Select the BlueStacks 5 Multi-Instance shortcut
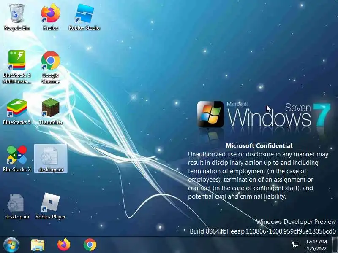Screen dimensions: 338x253 (17, 67)
